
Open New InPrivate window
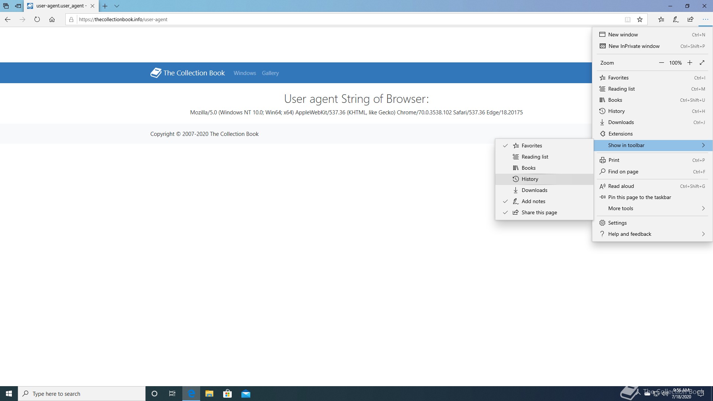pyautogui.click(x=652, y=46)
